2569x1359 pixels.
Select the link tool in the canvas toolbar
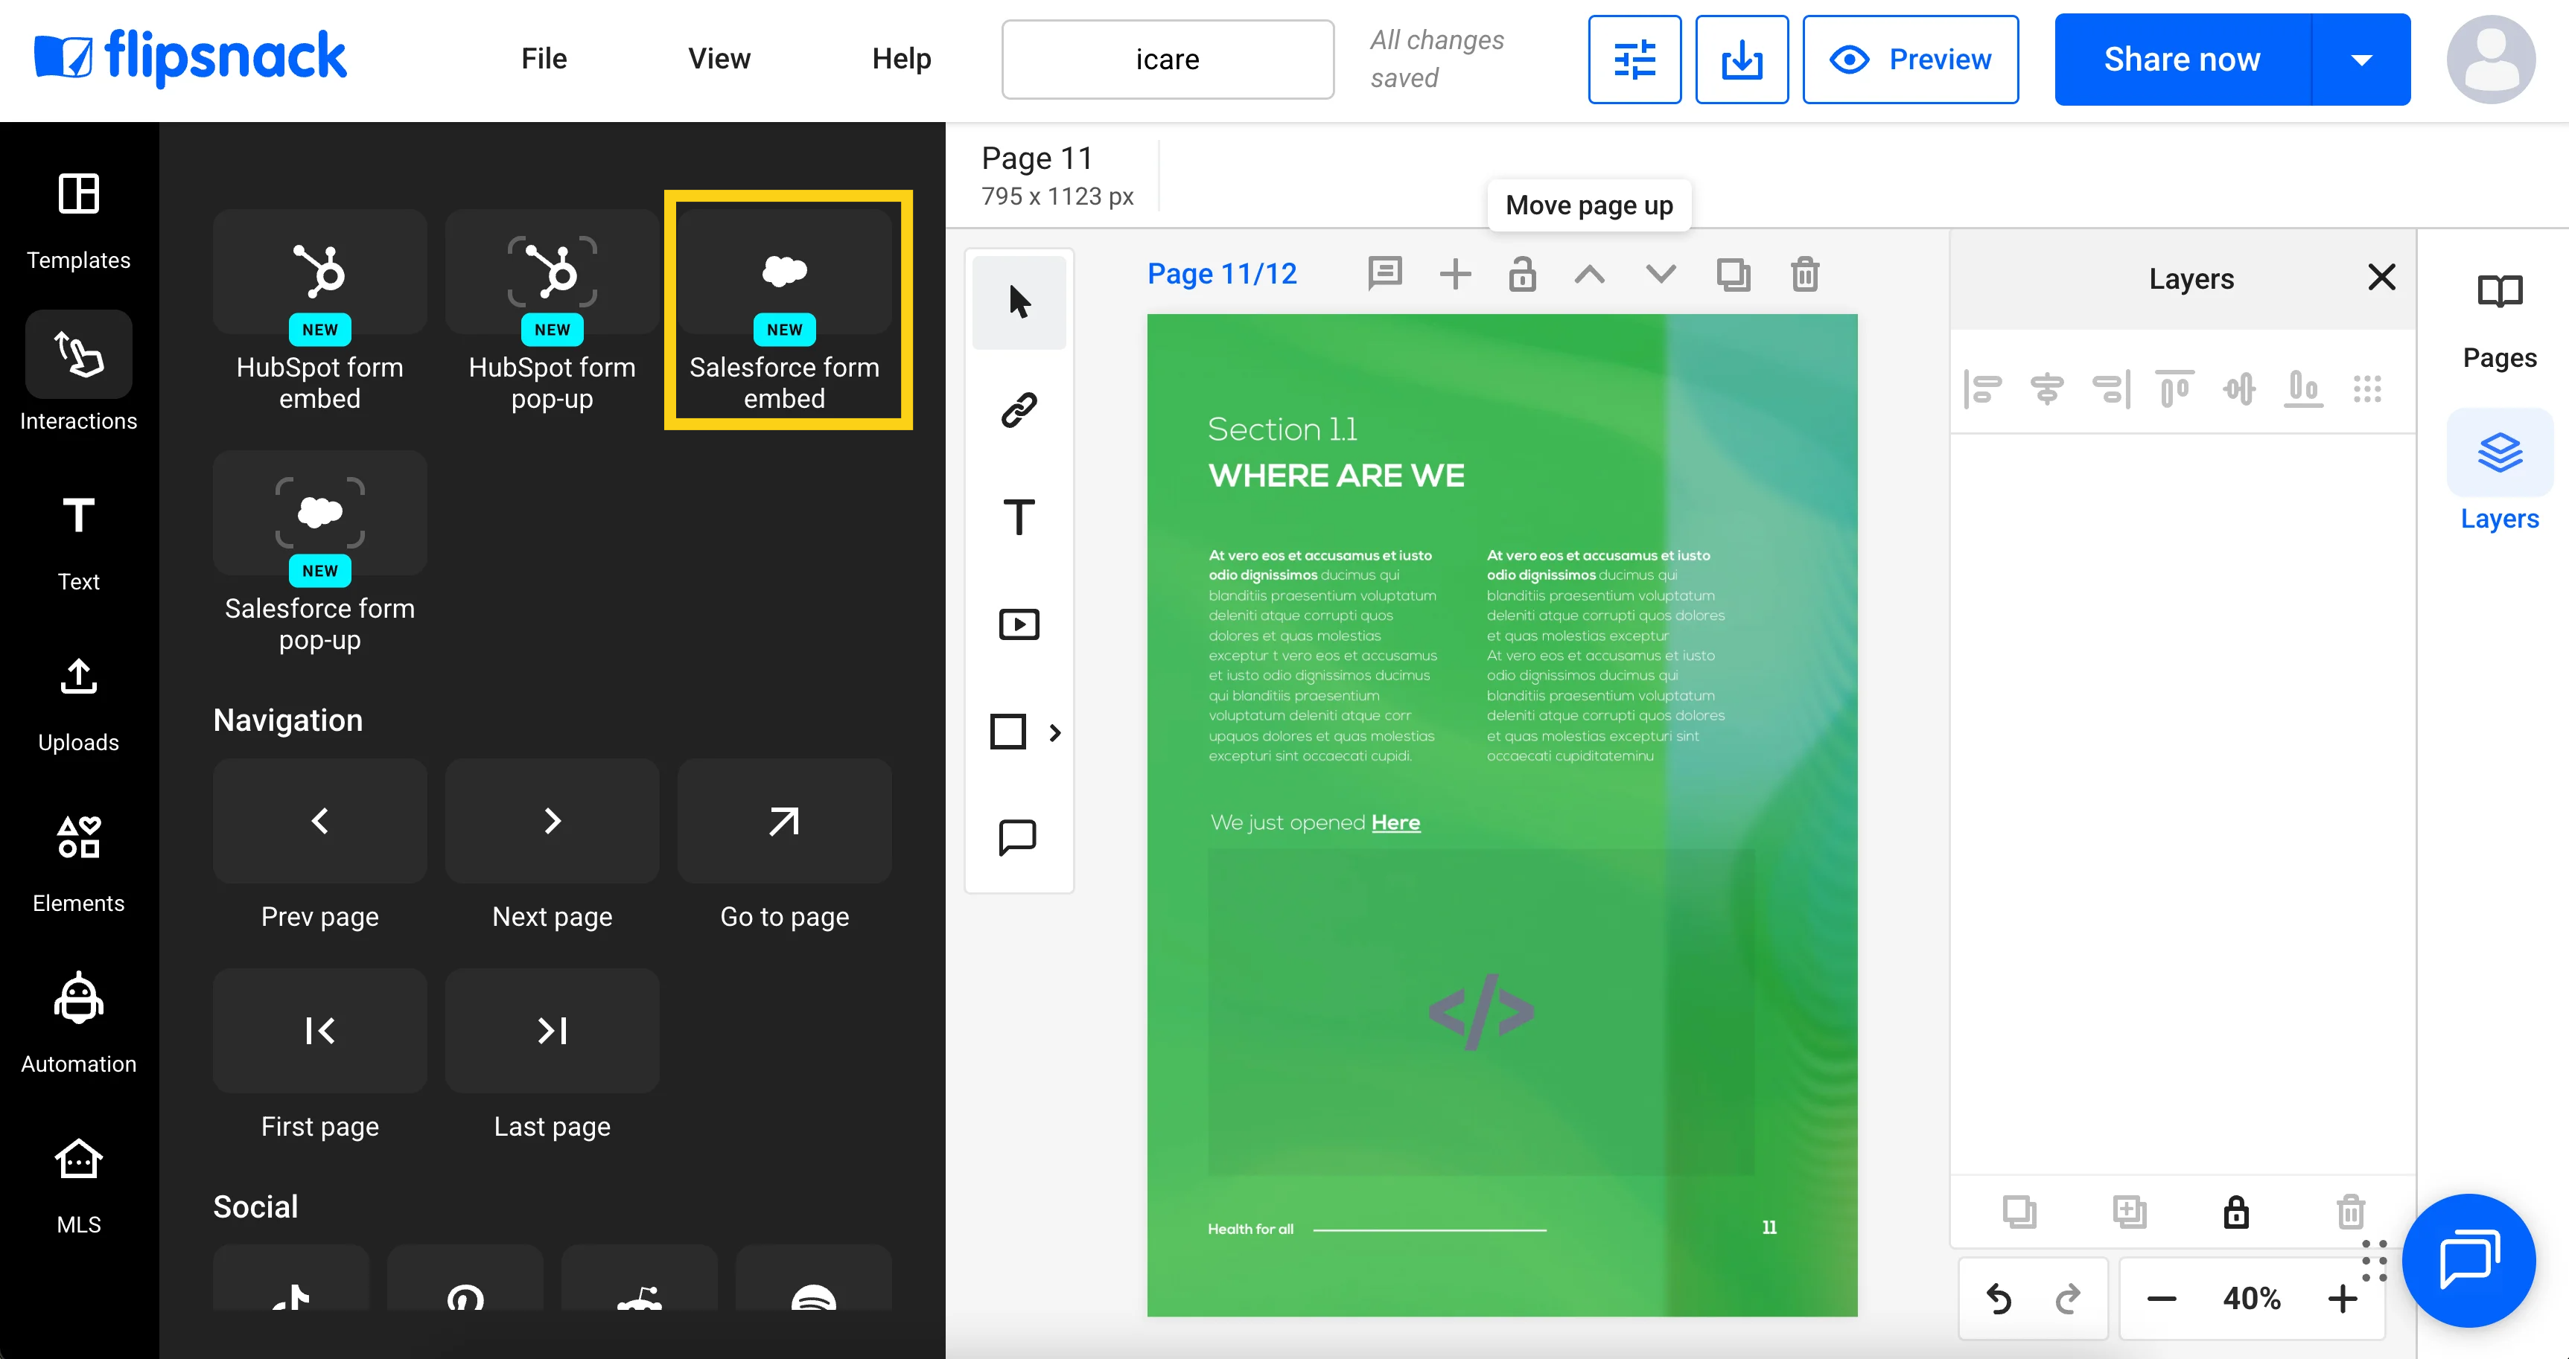click(x=1018, y=410)
